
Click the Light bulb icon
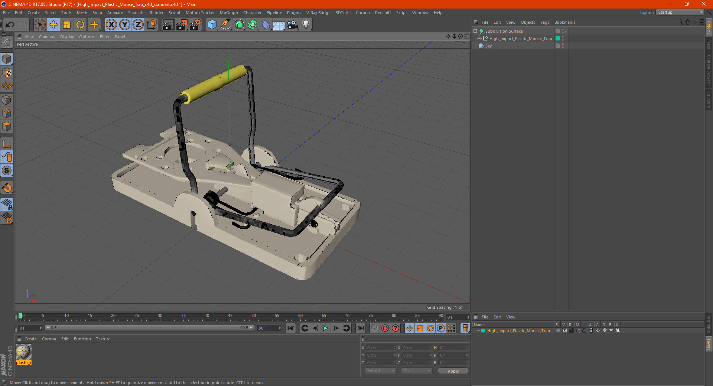pyautogui.click(x=306, y=25)
